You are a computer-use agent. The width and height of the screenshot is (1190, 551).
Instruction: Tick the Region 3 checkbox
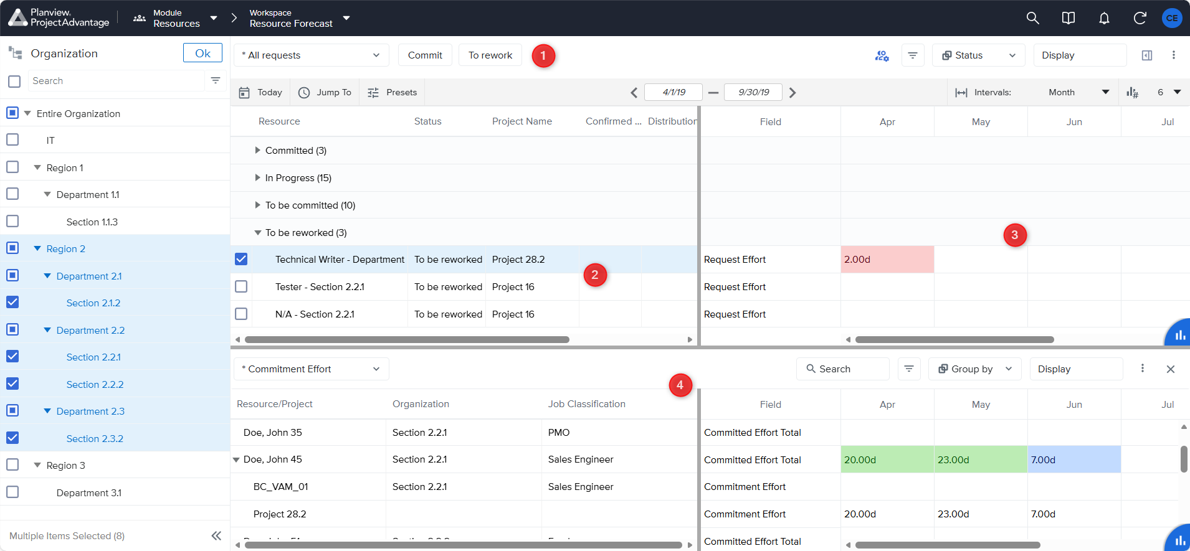pos(12,465)
